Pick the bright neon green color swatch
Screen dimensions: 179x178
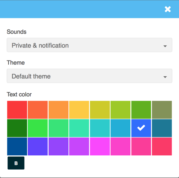(38, 128)
